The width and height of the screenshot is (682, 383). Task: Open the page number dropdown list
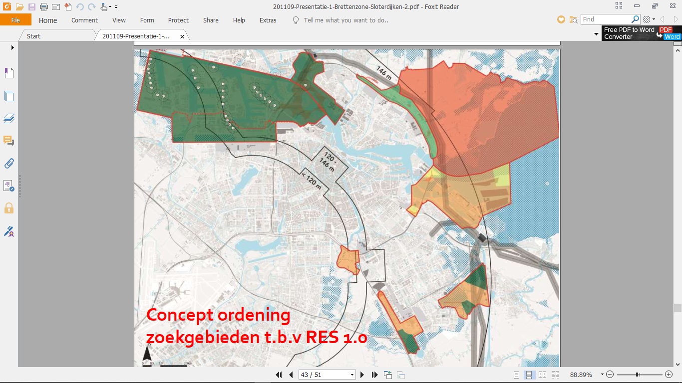(x=352, y=375)
